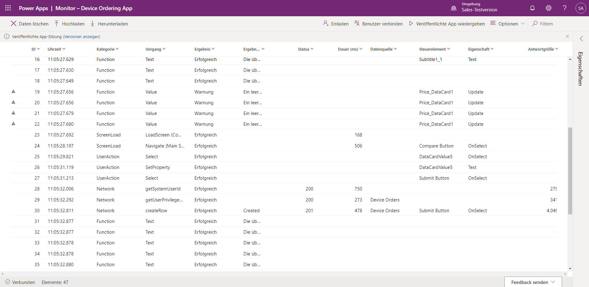Open the notifications bell
This screenshot has width=589, height=287.
coord(532,8)
